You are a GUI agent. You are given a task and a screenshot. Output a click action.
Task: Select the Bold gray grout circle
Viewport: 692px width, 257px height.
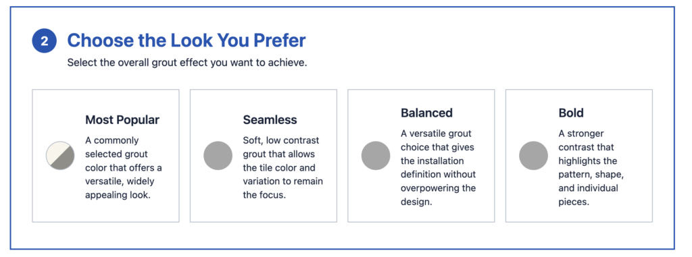pyautogui.click(x=533, y=156)
